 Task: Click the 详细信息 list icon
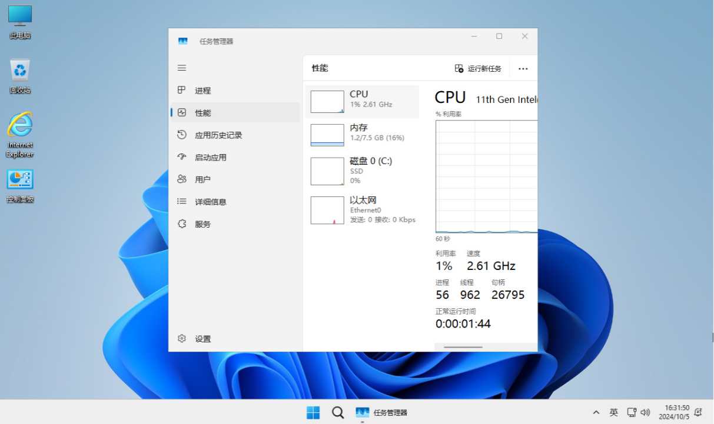click(x=182, y=202)
